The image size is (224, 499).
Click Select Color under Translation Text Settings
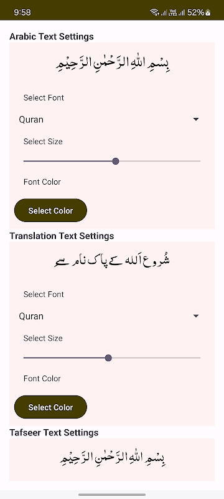tap(50, 407)
